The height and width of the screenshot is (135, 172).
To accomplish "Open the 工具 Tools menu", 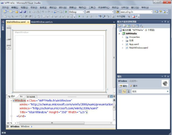I will pyautogui.click(x=92, y=7).
